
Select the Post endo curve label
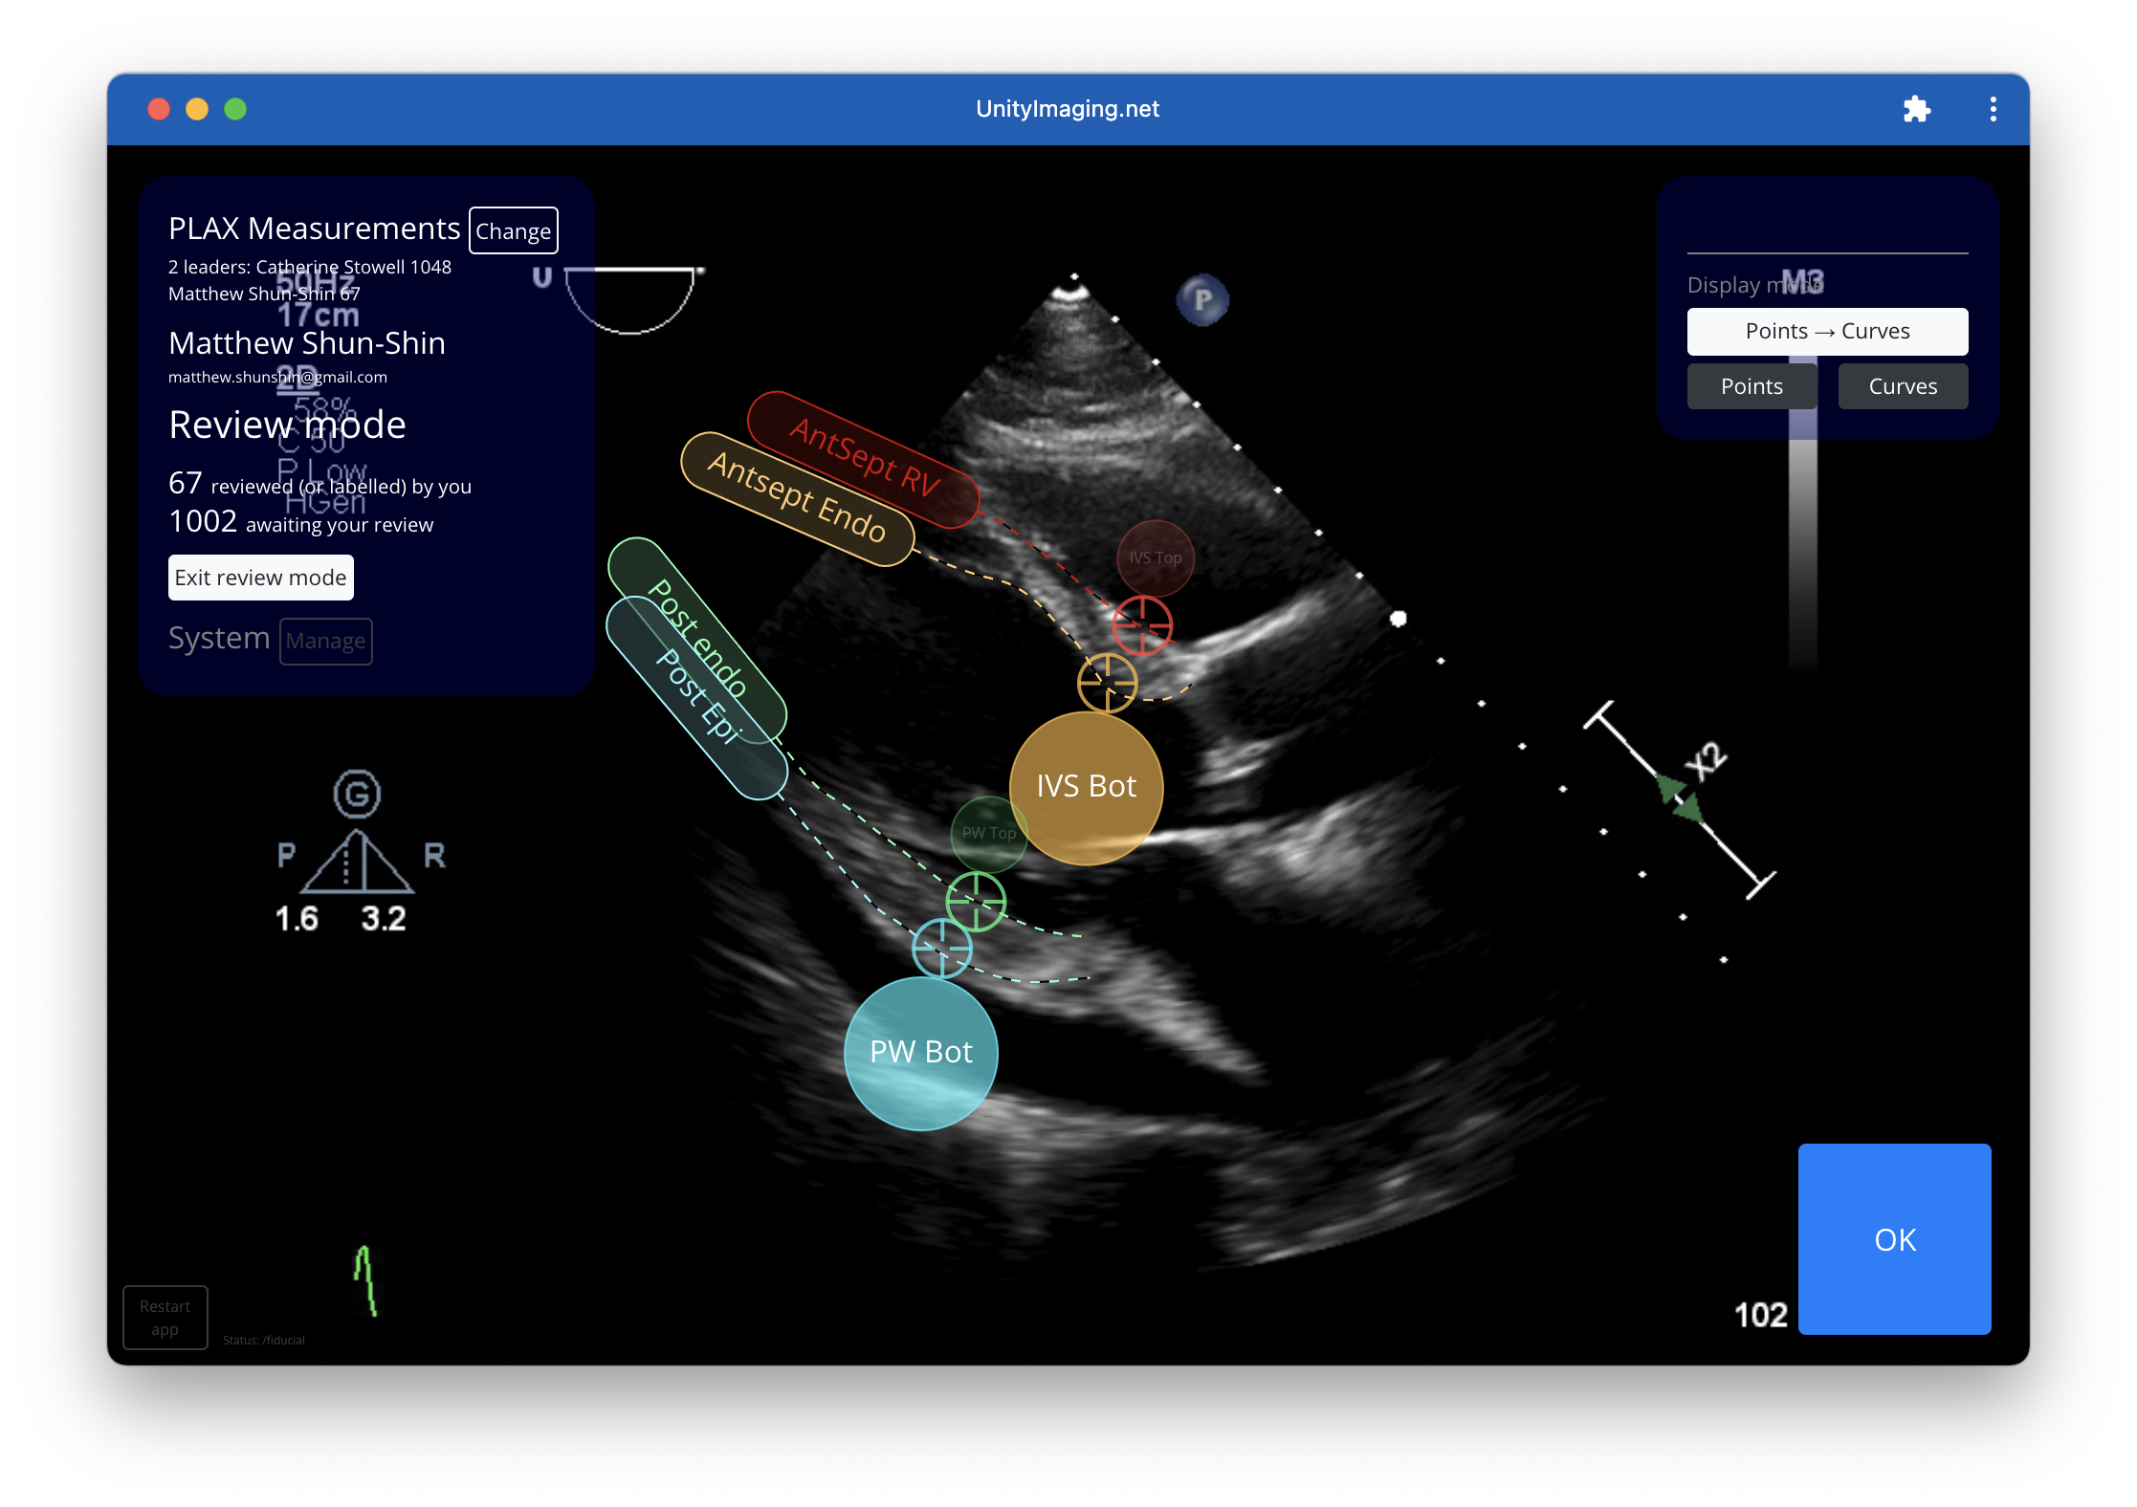697,639
